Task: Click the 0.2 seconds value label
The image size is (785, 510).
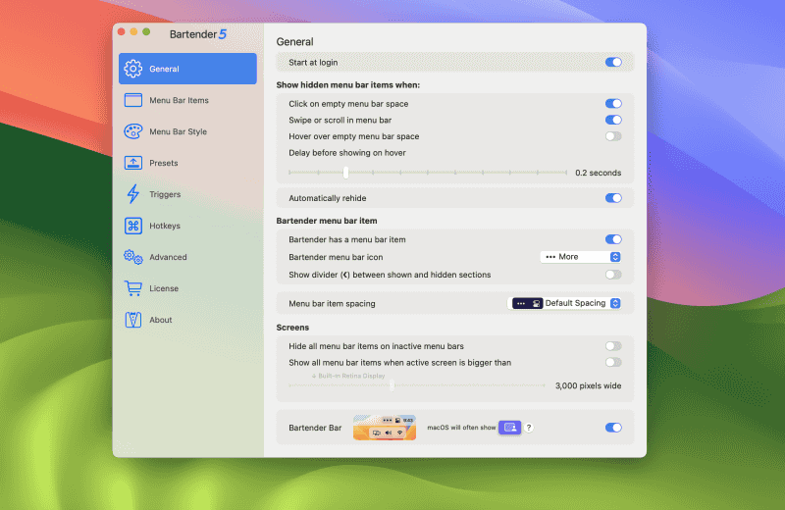Action: pos(599,173)
